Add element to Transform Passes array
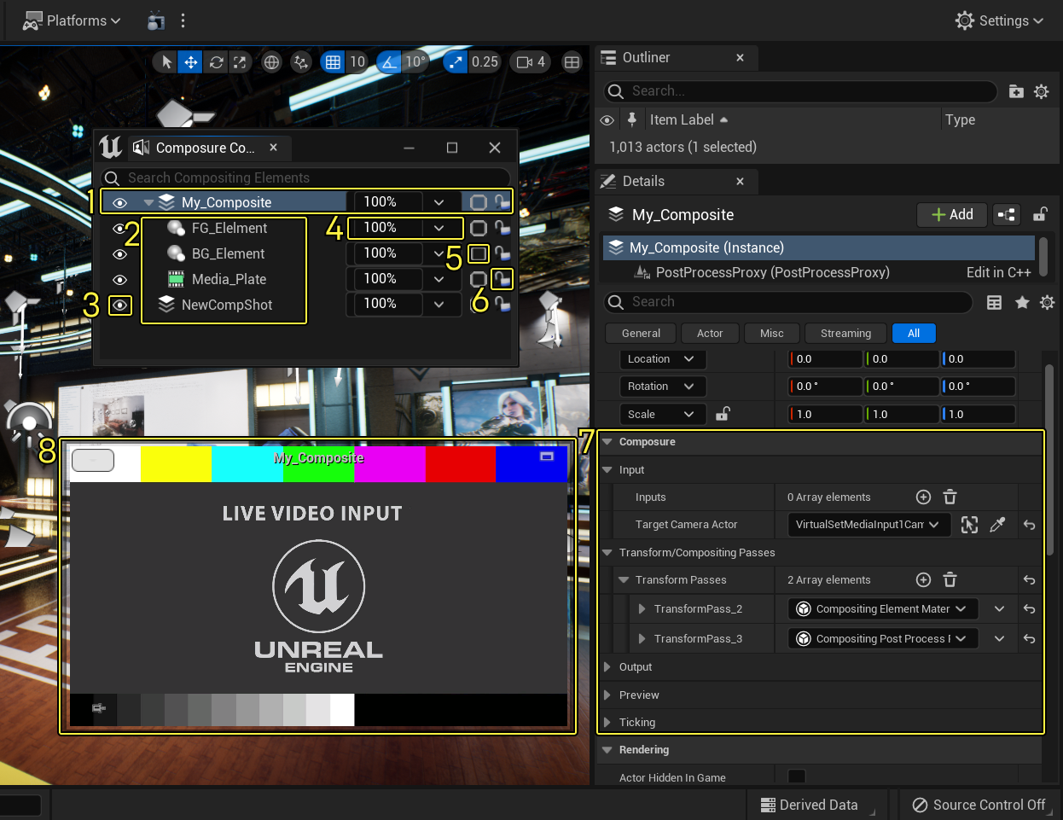The width and height of the screenshot is (1063, 820). click(x=923, y=580)
